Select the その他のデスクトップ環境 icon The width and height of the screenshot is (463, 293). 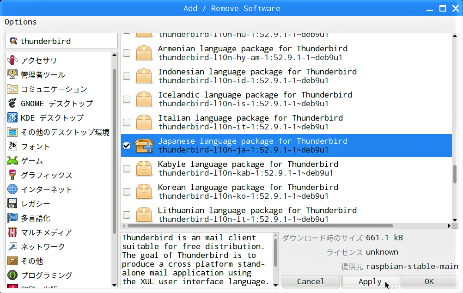click(x=12, y=132)
